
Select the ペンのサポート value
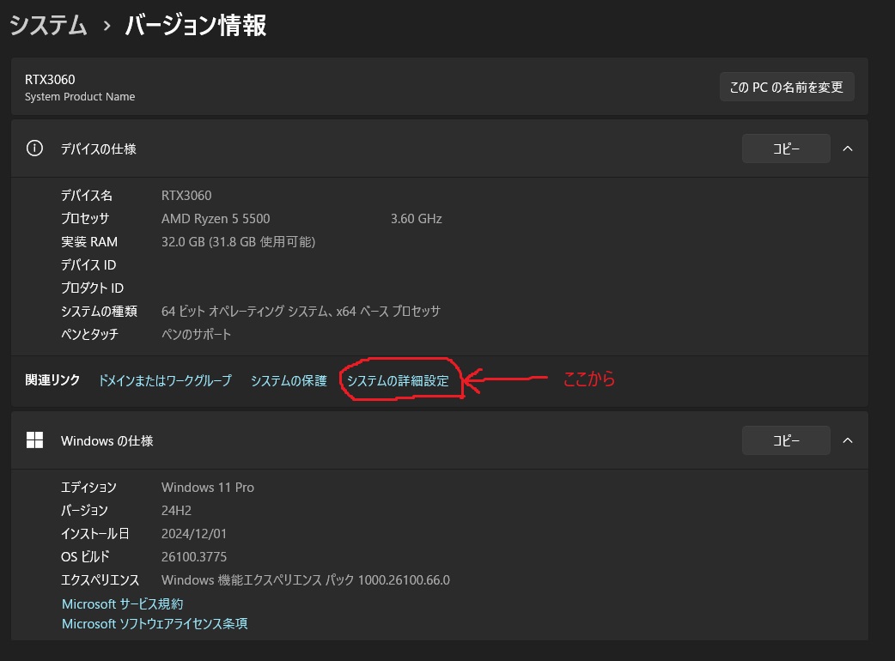tap(197, 334)
